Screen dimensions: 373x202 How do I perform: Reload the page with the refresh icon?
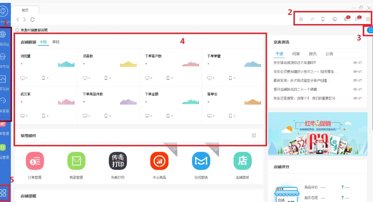click(33, 19)
